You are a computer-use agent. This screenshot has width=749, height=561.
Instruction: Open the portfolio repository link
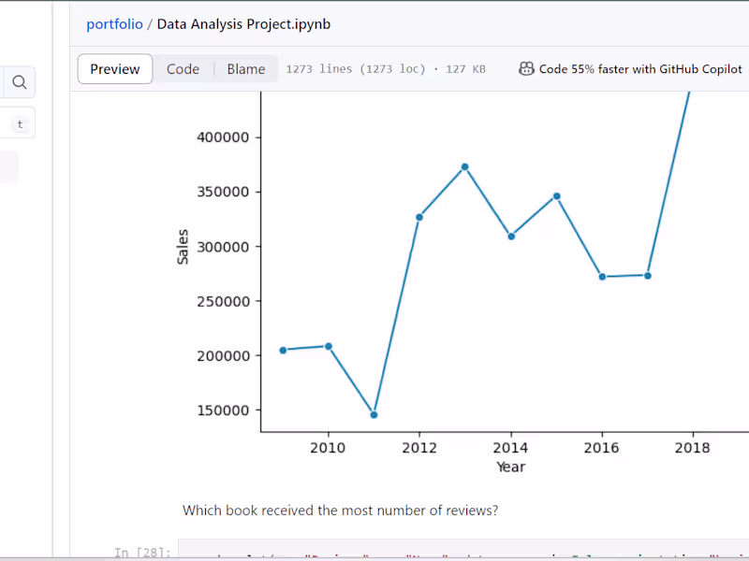coord(114,23)
